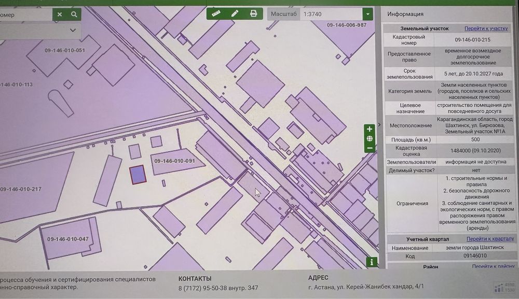Click into the cadastral number search field
Screen dimensions: 519x299
click(26, 15)
